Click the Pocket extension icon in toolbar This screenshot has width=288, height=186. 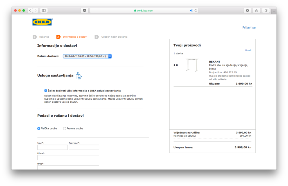tap(84, 10)
